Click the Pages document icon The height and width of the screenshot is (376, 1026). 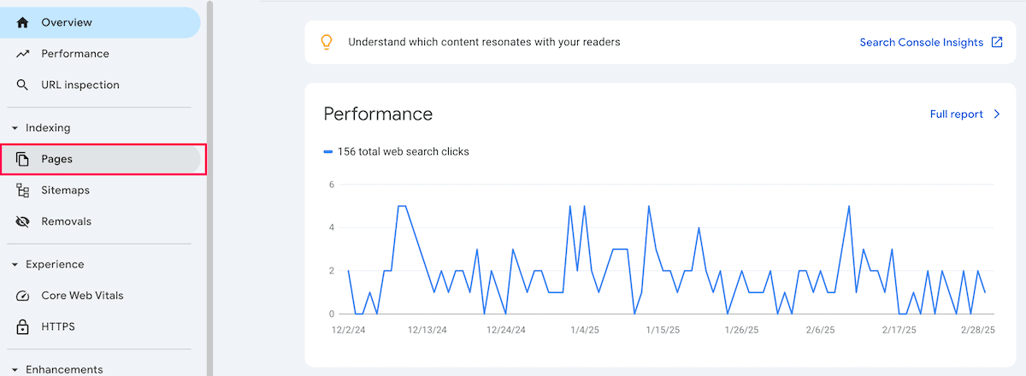[x=23, y=159]
